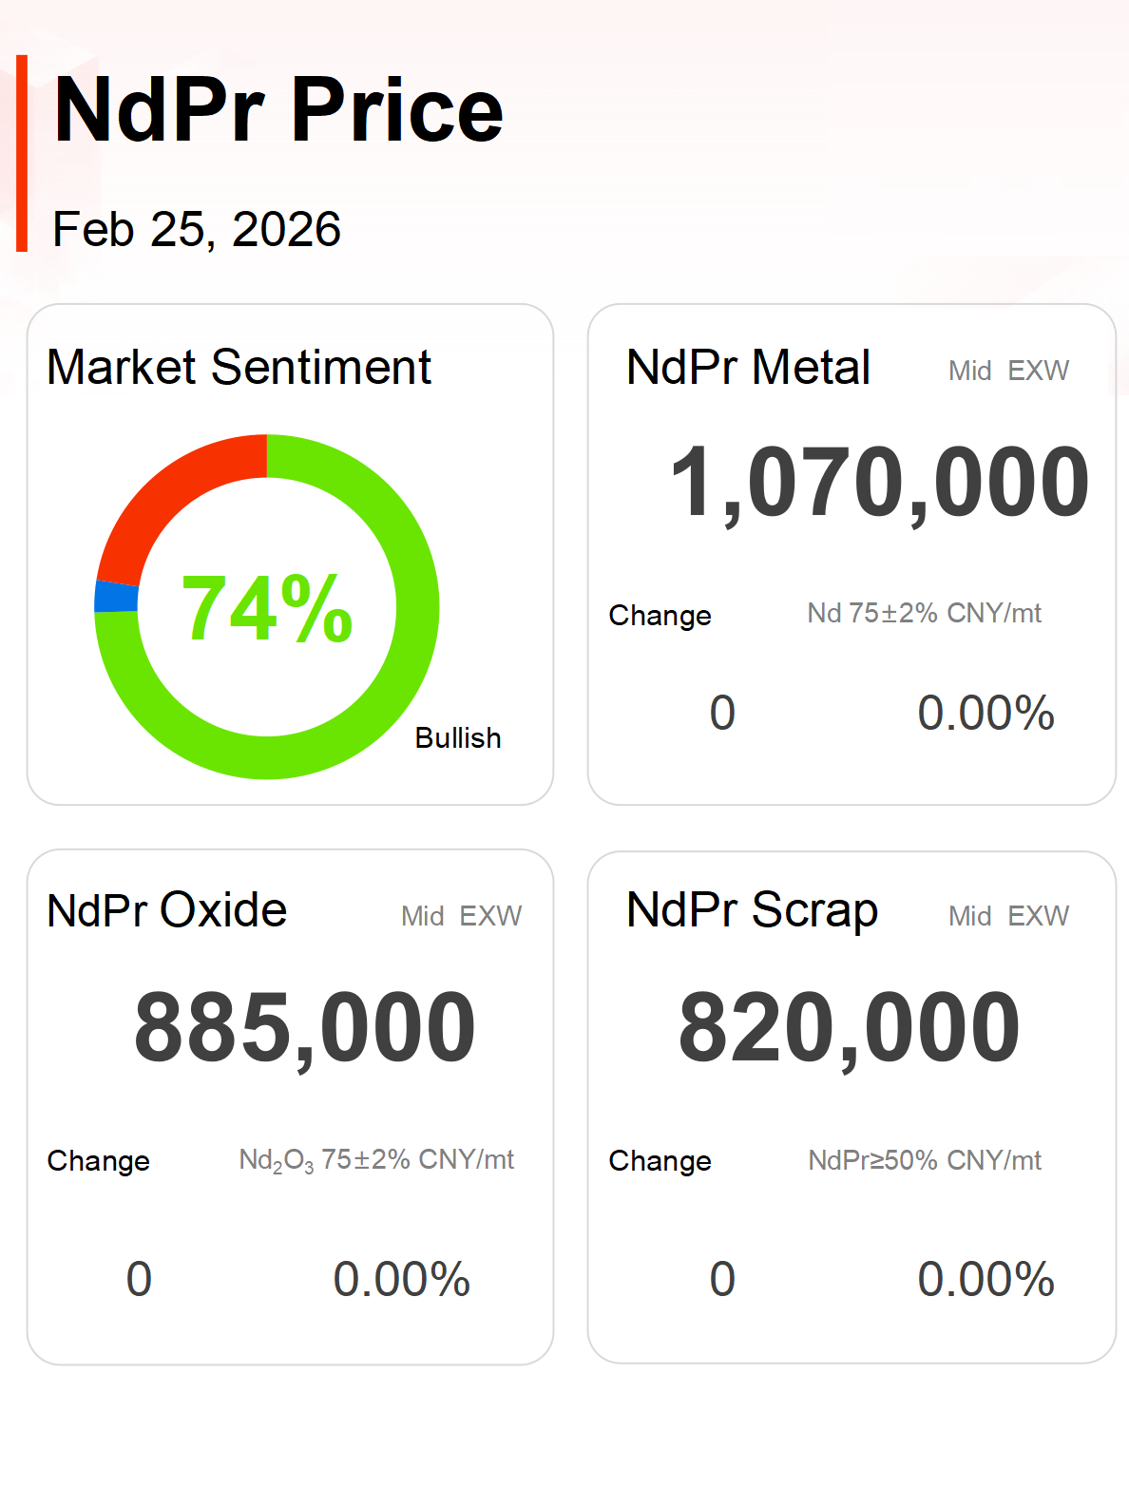Click the Feb 25, 2026 date
Image resolution: width=1129 pixels, height=1488 pixels.
pyautogui.click(x=197, y=230)
